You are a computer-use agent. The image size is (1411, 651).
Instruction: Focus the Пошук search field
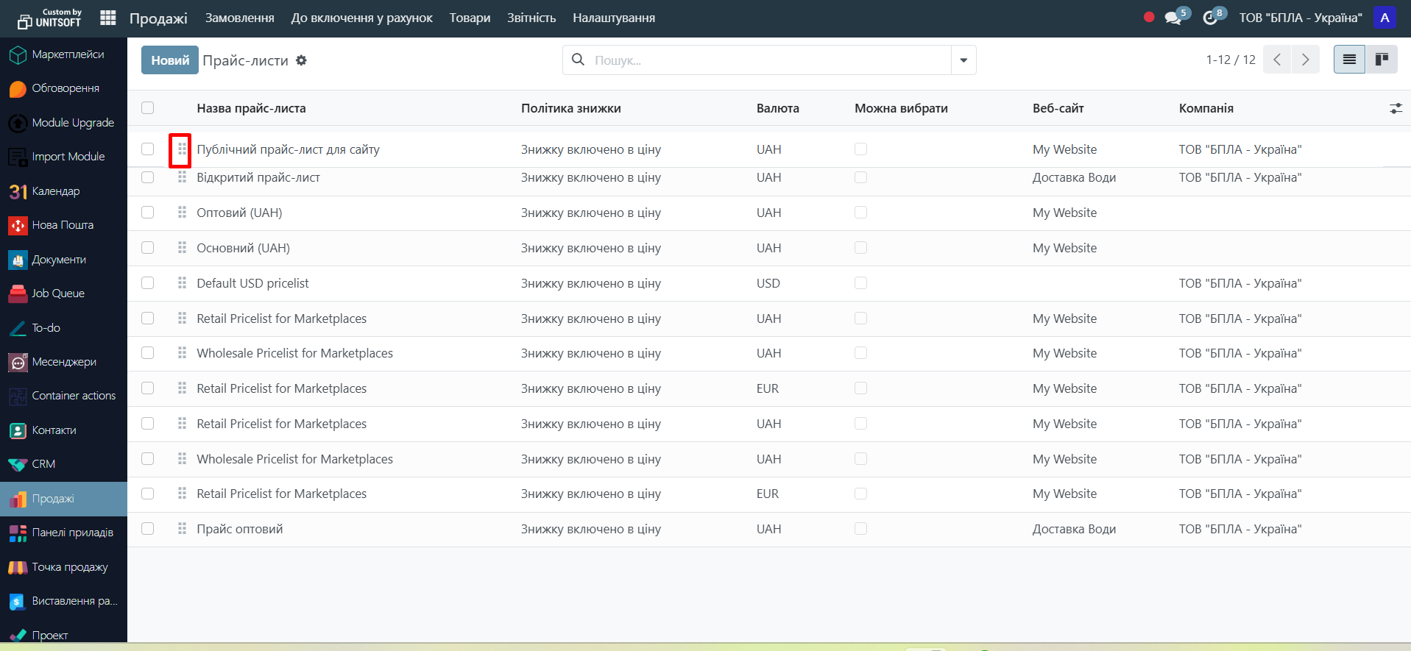coord(765,60)
